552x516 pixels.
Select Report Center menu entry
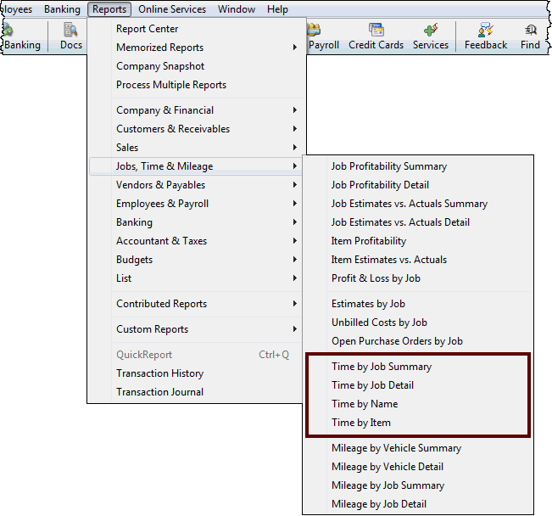coord(196,29)
